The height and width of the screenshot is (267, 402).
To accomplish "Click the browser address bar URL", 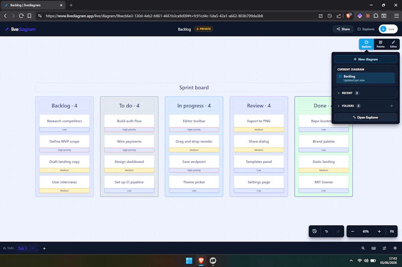I will tap(154, 16).
